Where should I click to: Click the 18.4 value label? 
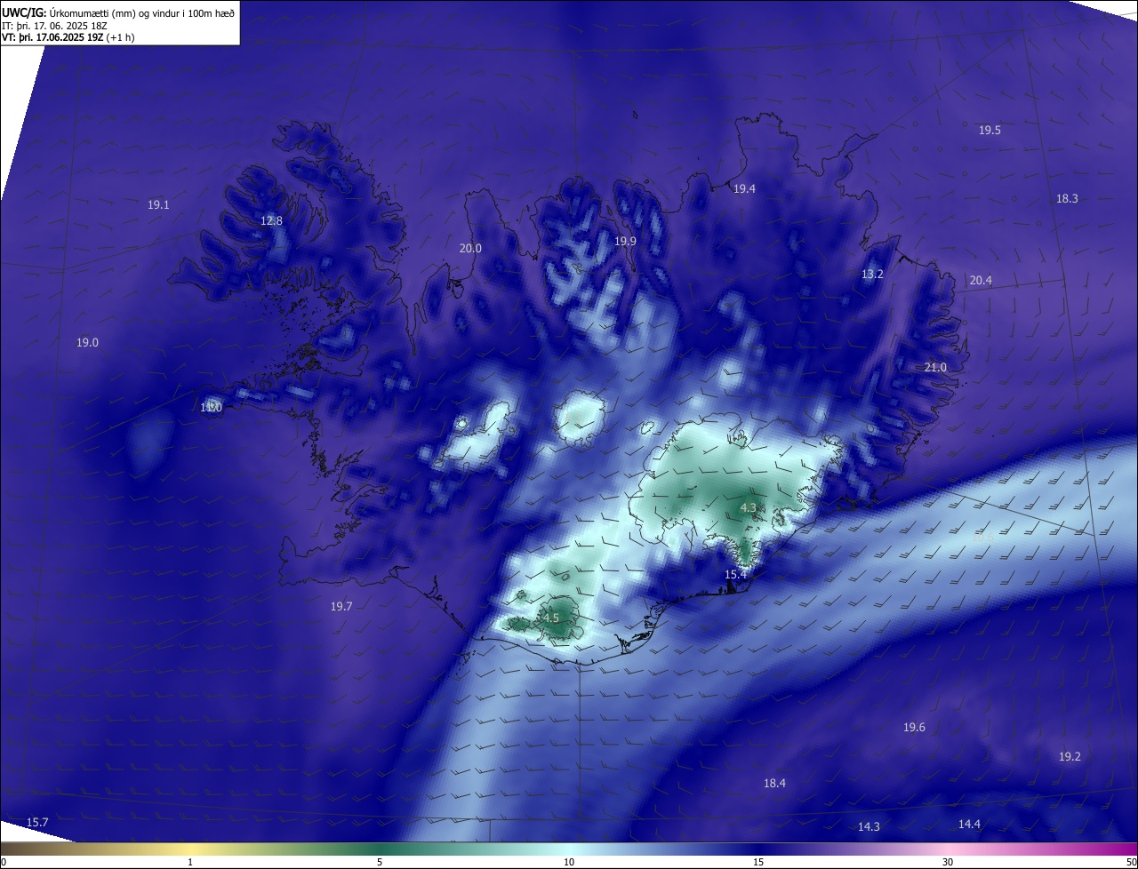774,784
